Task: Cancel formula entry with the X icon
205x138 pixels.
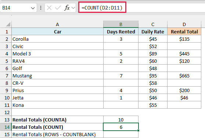Action: [x=49, y=8]
